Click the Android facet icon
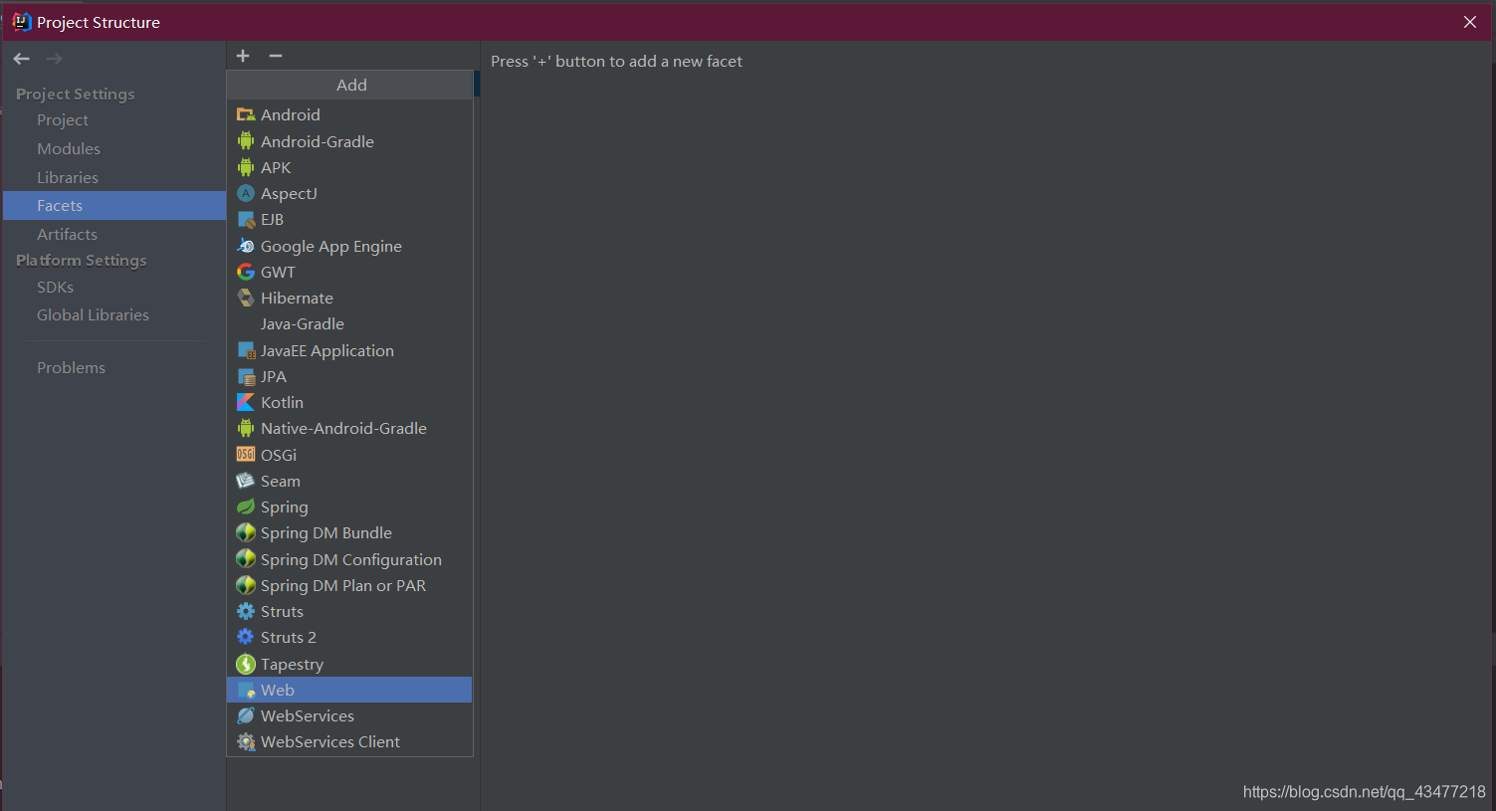The image size is (1496, 811). pyautogui.click(x=246, y=114)
